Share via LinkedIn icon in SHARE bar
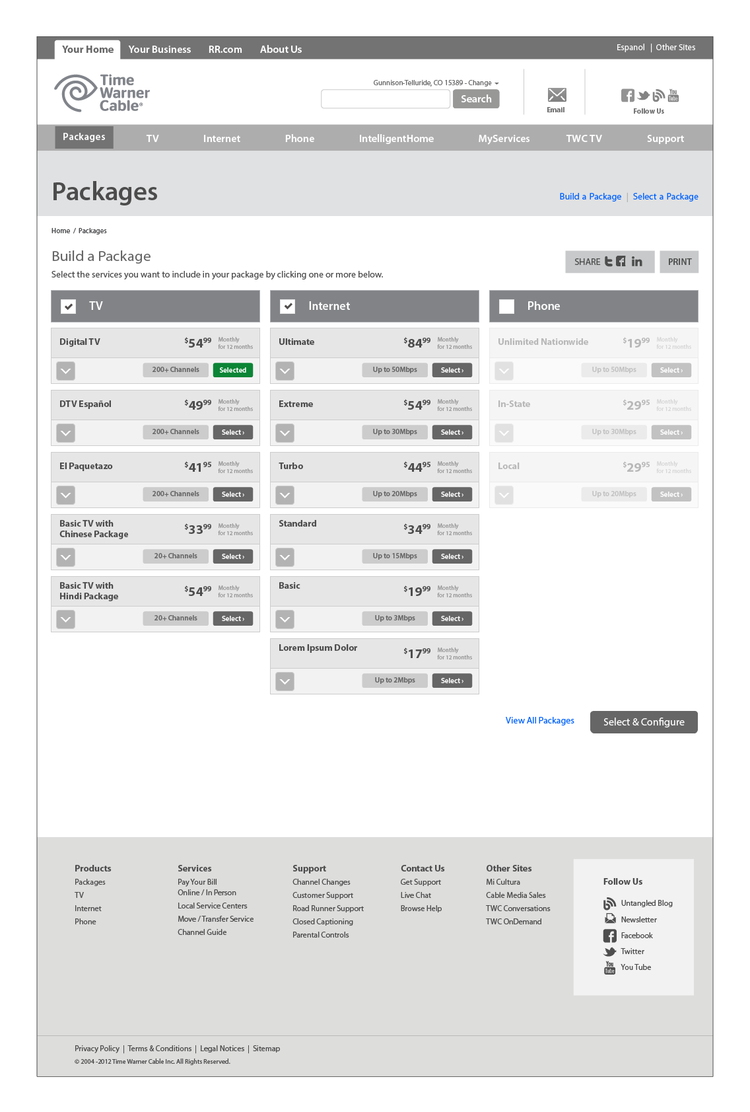The image size is (750, 1112). pyautogui.click(x=636, y=262)
